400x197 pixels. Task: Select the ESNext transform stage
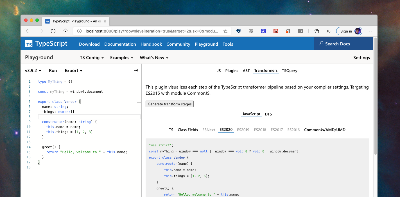coord(209,130)
